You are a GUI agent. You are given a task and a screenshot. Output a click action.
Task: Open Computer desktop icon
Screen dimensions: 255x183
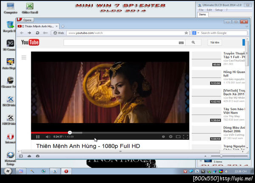pyautogui.click(x=10, y=8)
